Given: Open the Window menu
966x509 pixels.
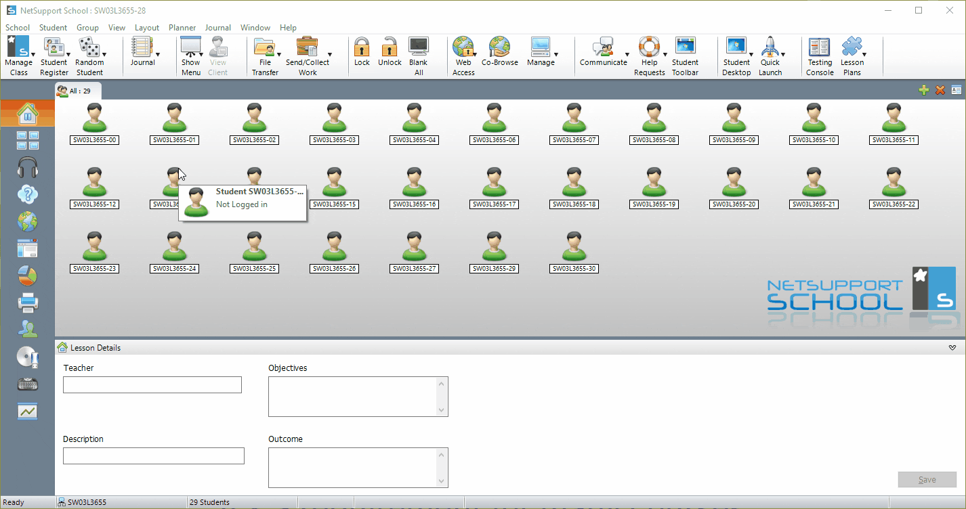Looking at the screenshot, I should pos(255,28).
